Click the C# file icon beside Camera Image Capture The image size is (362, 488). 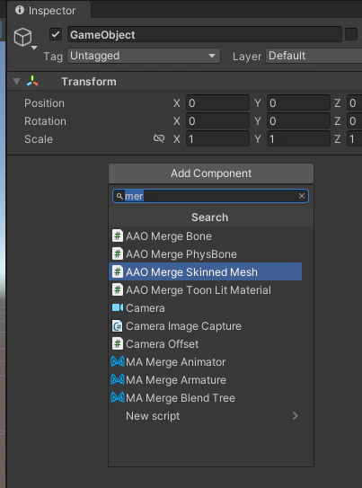[x=118, y=326]
